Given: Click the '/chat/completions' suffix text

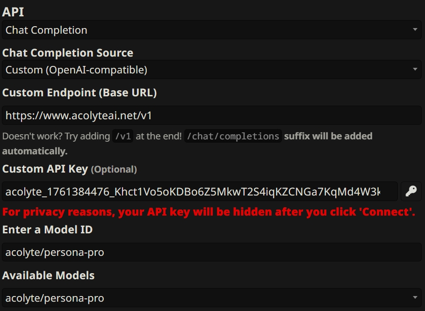Looking at the screenshot, I should click(232, 136).
